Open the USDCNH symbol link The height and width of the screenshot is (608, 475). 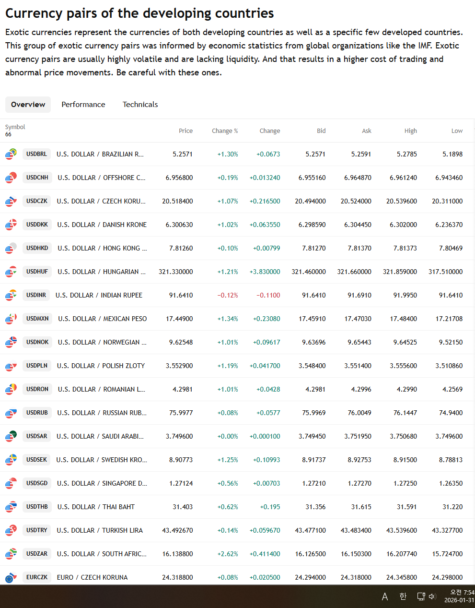37,178
